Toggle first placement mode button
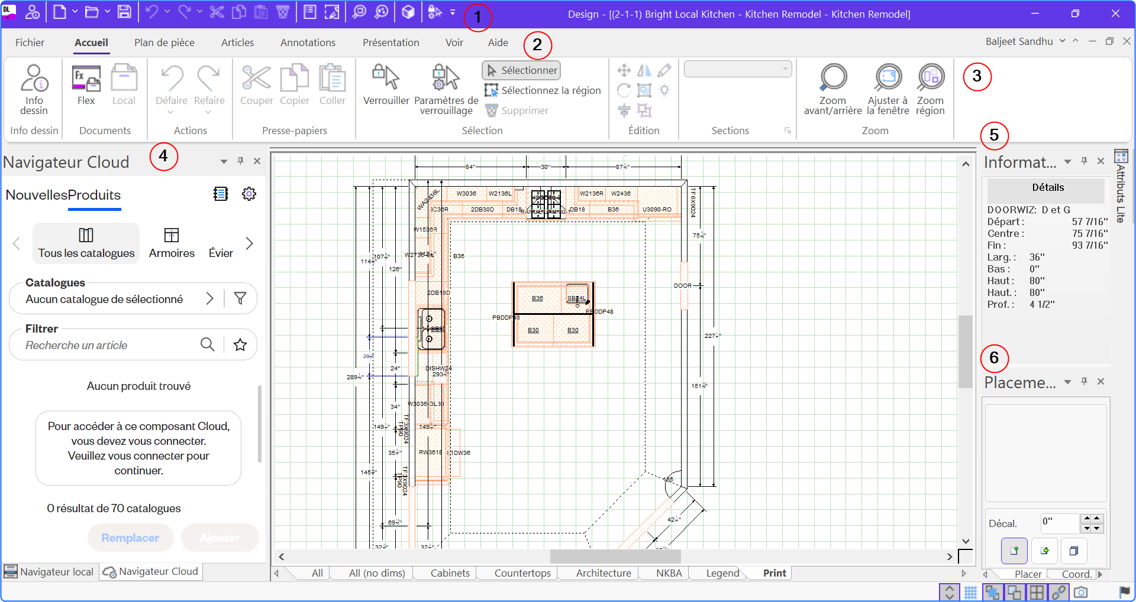 click(1014, 551)
